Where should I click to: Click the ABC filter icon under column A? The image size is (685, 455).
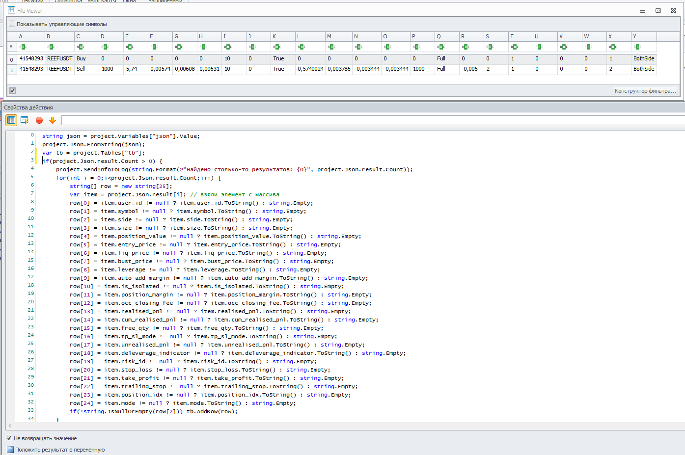[23, 47]
